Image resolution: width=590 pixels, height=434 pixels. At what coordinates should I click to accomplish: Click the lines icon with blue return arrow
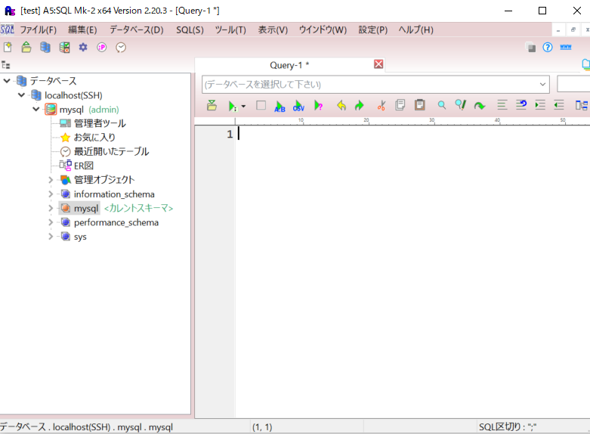(x=521, y=105)
